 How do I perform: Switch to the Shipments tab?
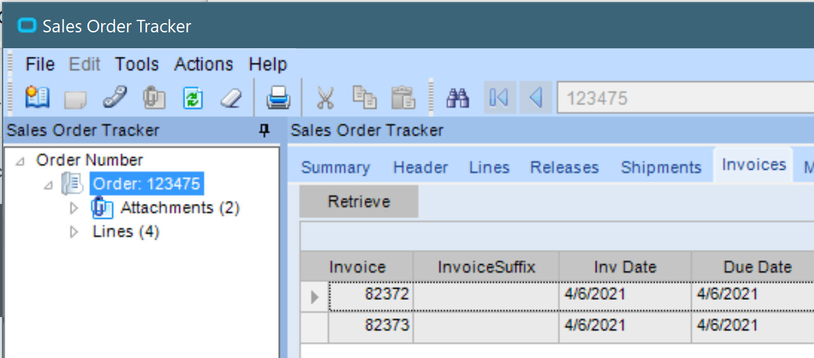[x=661, y=168]
